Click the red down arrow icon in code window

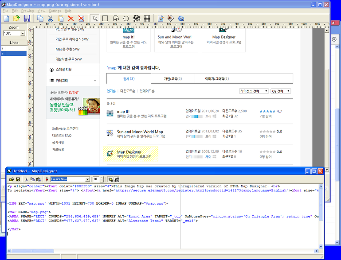pos(47,179)
